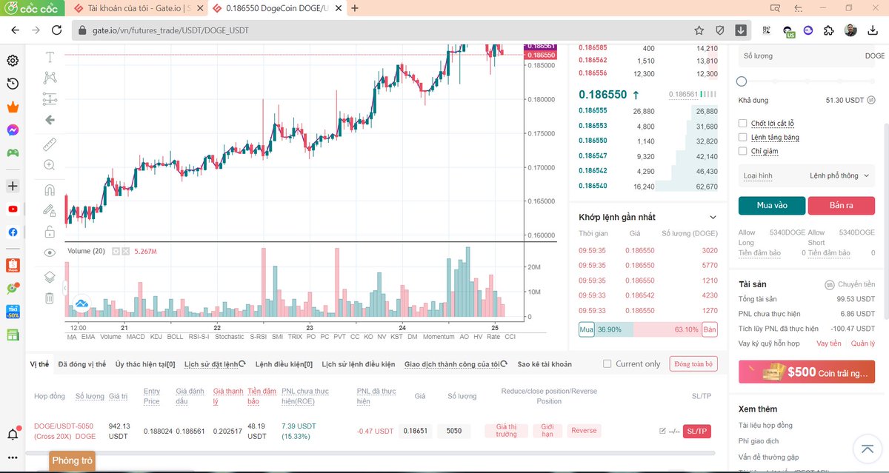Viewport: 889px width, 473px height.
Task: Open browser extensions puzzle icon
Action: [828, 30]
